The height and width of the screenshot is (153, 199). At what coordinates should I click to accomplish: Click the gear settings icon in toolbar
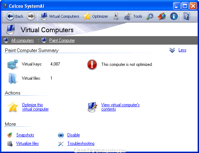(x=150, y=16)
